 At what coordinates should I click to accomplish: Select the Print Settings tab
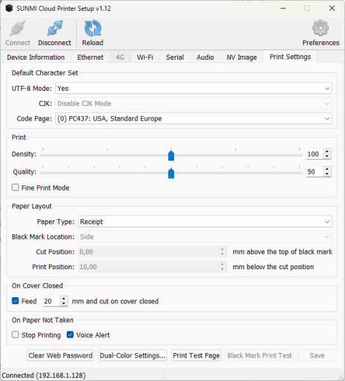click(x=290, y=57)
